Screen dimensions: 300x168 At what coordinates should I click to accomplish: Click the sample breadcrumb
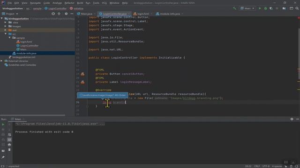37,8
